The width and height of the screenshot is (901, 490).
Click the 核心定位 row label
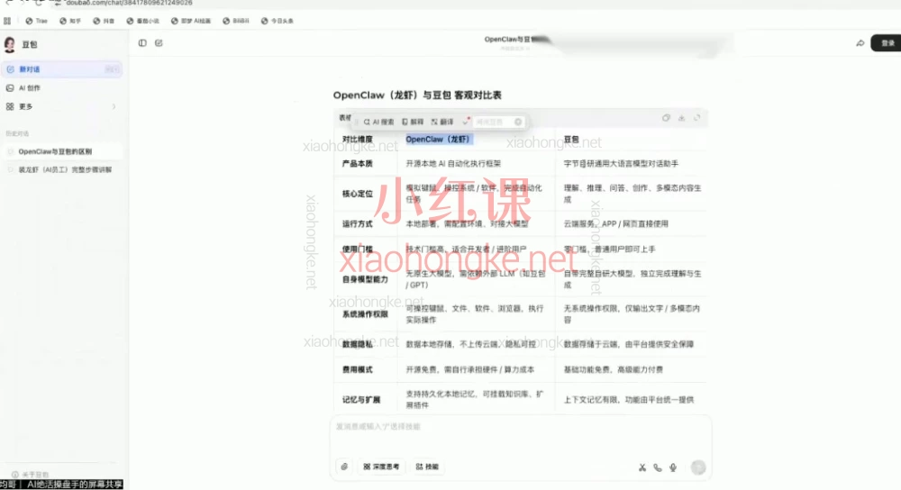click(x=358, y=194)
